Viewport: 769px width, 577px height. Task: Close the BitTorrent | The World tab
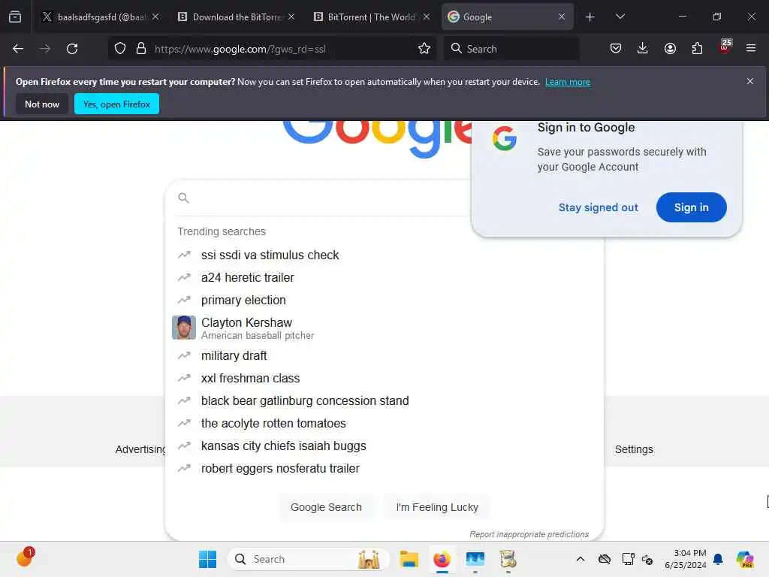(427, 17)
